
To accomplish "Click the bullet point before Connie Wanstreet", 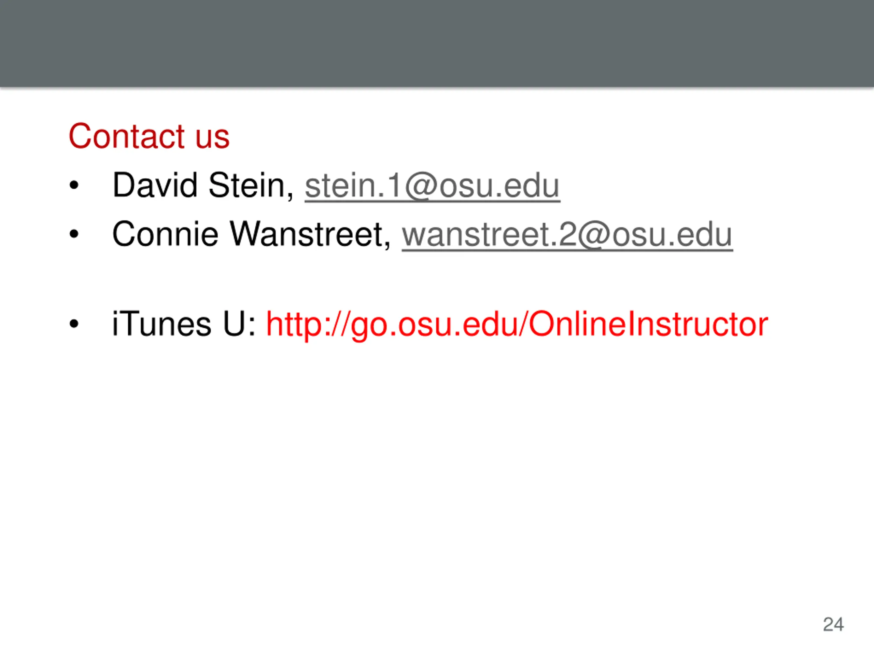I will pyautogui.click(x=74, y=234).
